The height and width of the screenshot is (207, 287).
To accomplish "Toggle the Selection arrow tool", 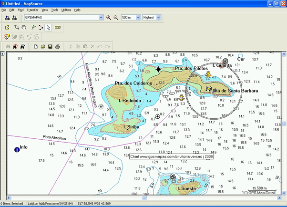I will (48, 28).
